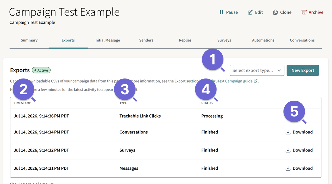The image size is (332, 184).
Task: Click Download text in Surveys row
Action: 303,150
